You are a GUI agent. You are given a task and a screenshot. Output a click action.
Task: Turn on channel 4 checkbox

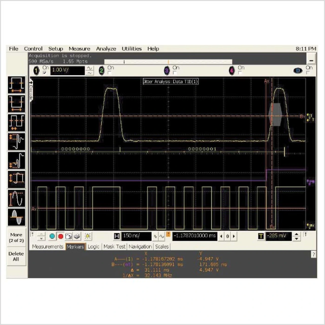click(x=240, y=73)
